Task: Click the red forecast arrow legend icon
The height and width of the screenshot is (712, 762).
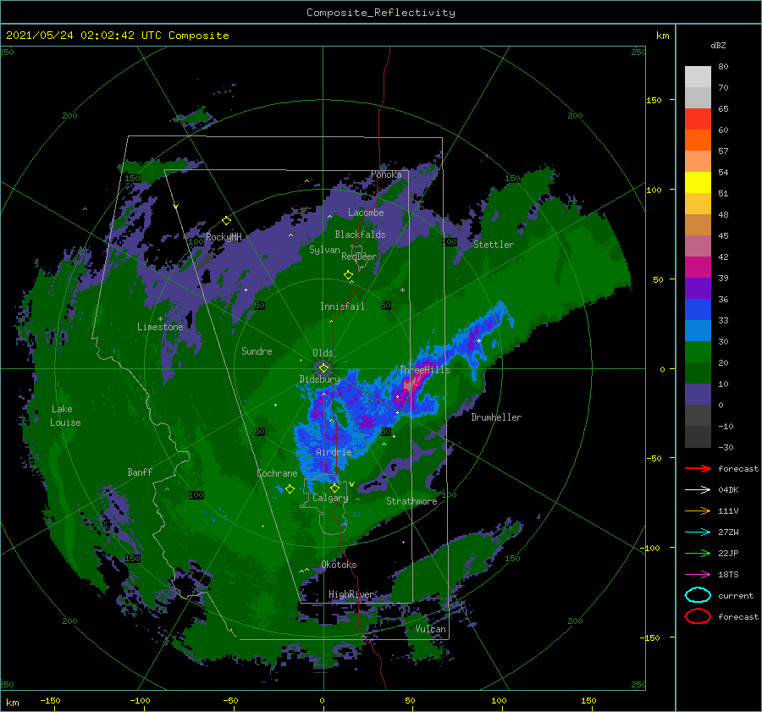Action: coord(698,468)
